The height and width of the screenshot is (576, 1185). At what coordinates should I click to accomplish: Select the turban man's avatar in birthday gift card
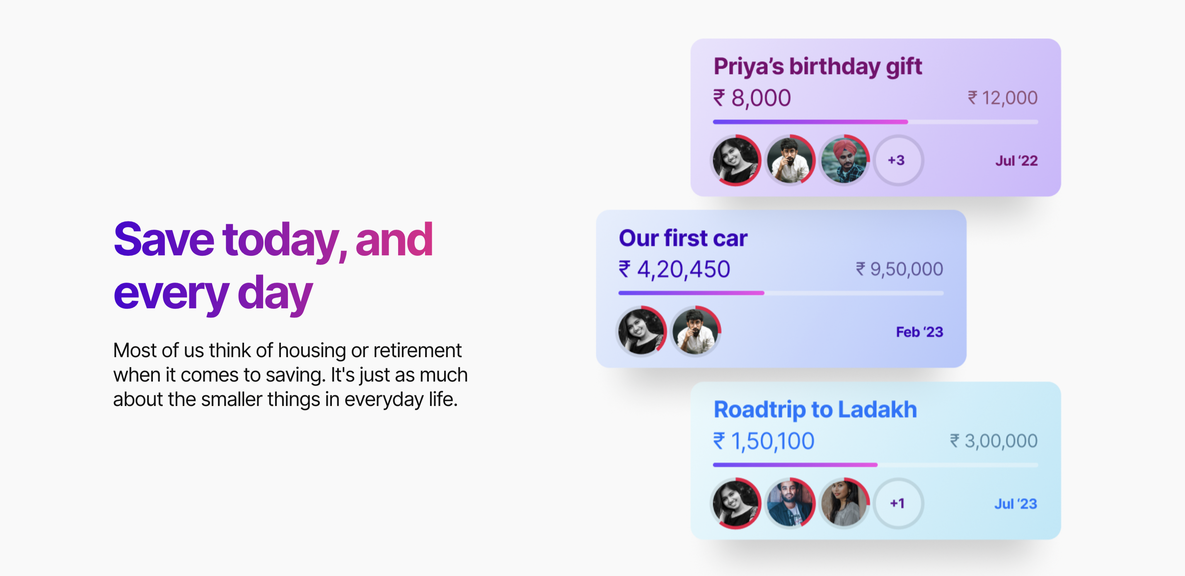click(844, 160)
